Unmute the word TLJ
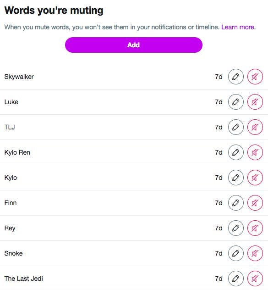The width and height of the screenshot is (268, 290). (x=255, y=127)
